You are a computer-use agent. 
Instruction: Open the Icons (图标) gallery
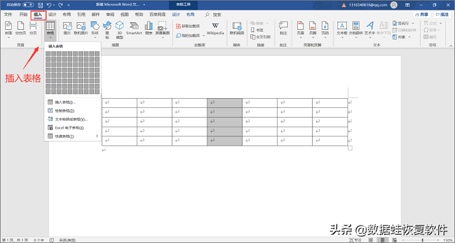click(x=107, y=30)
